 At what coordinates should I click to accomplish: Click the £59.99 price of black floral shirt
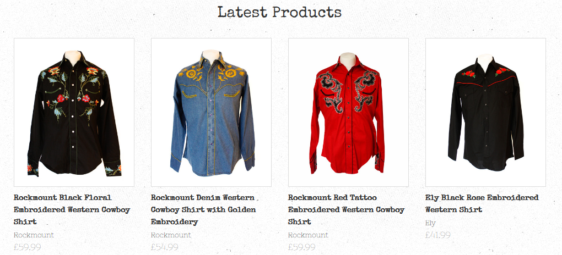27,247
